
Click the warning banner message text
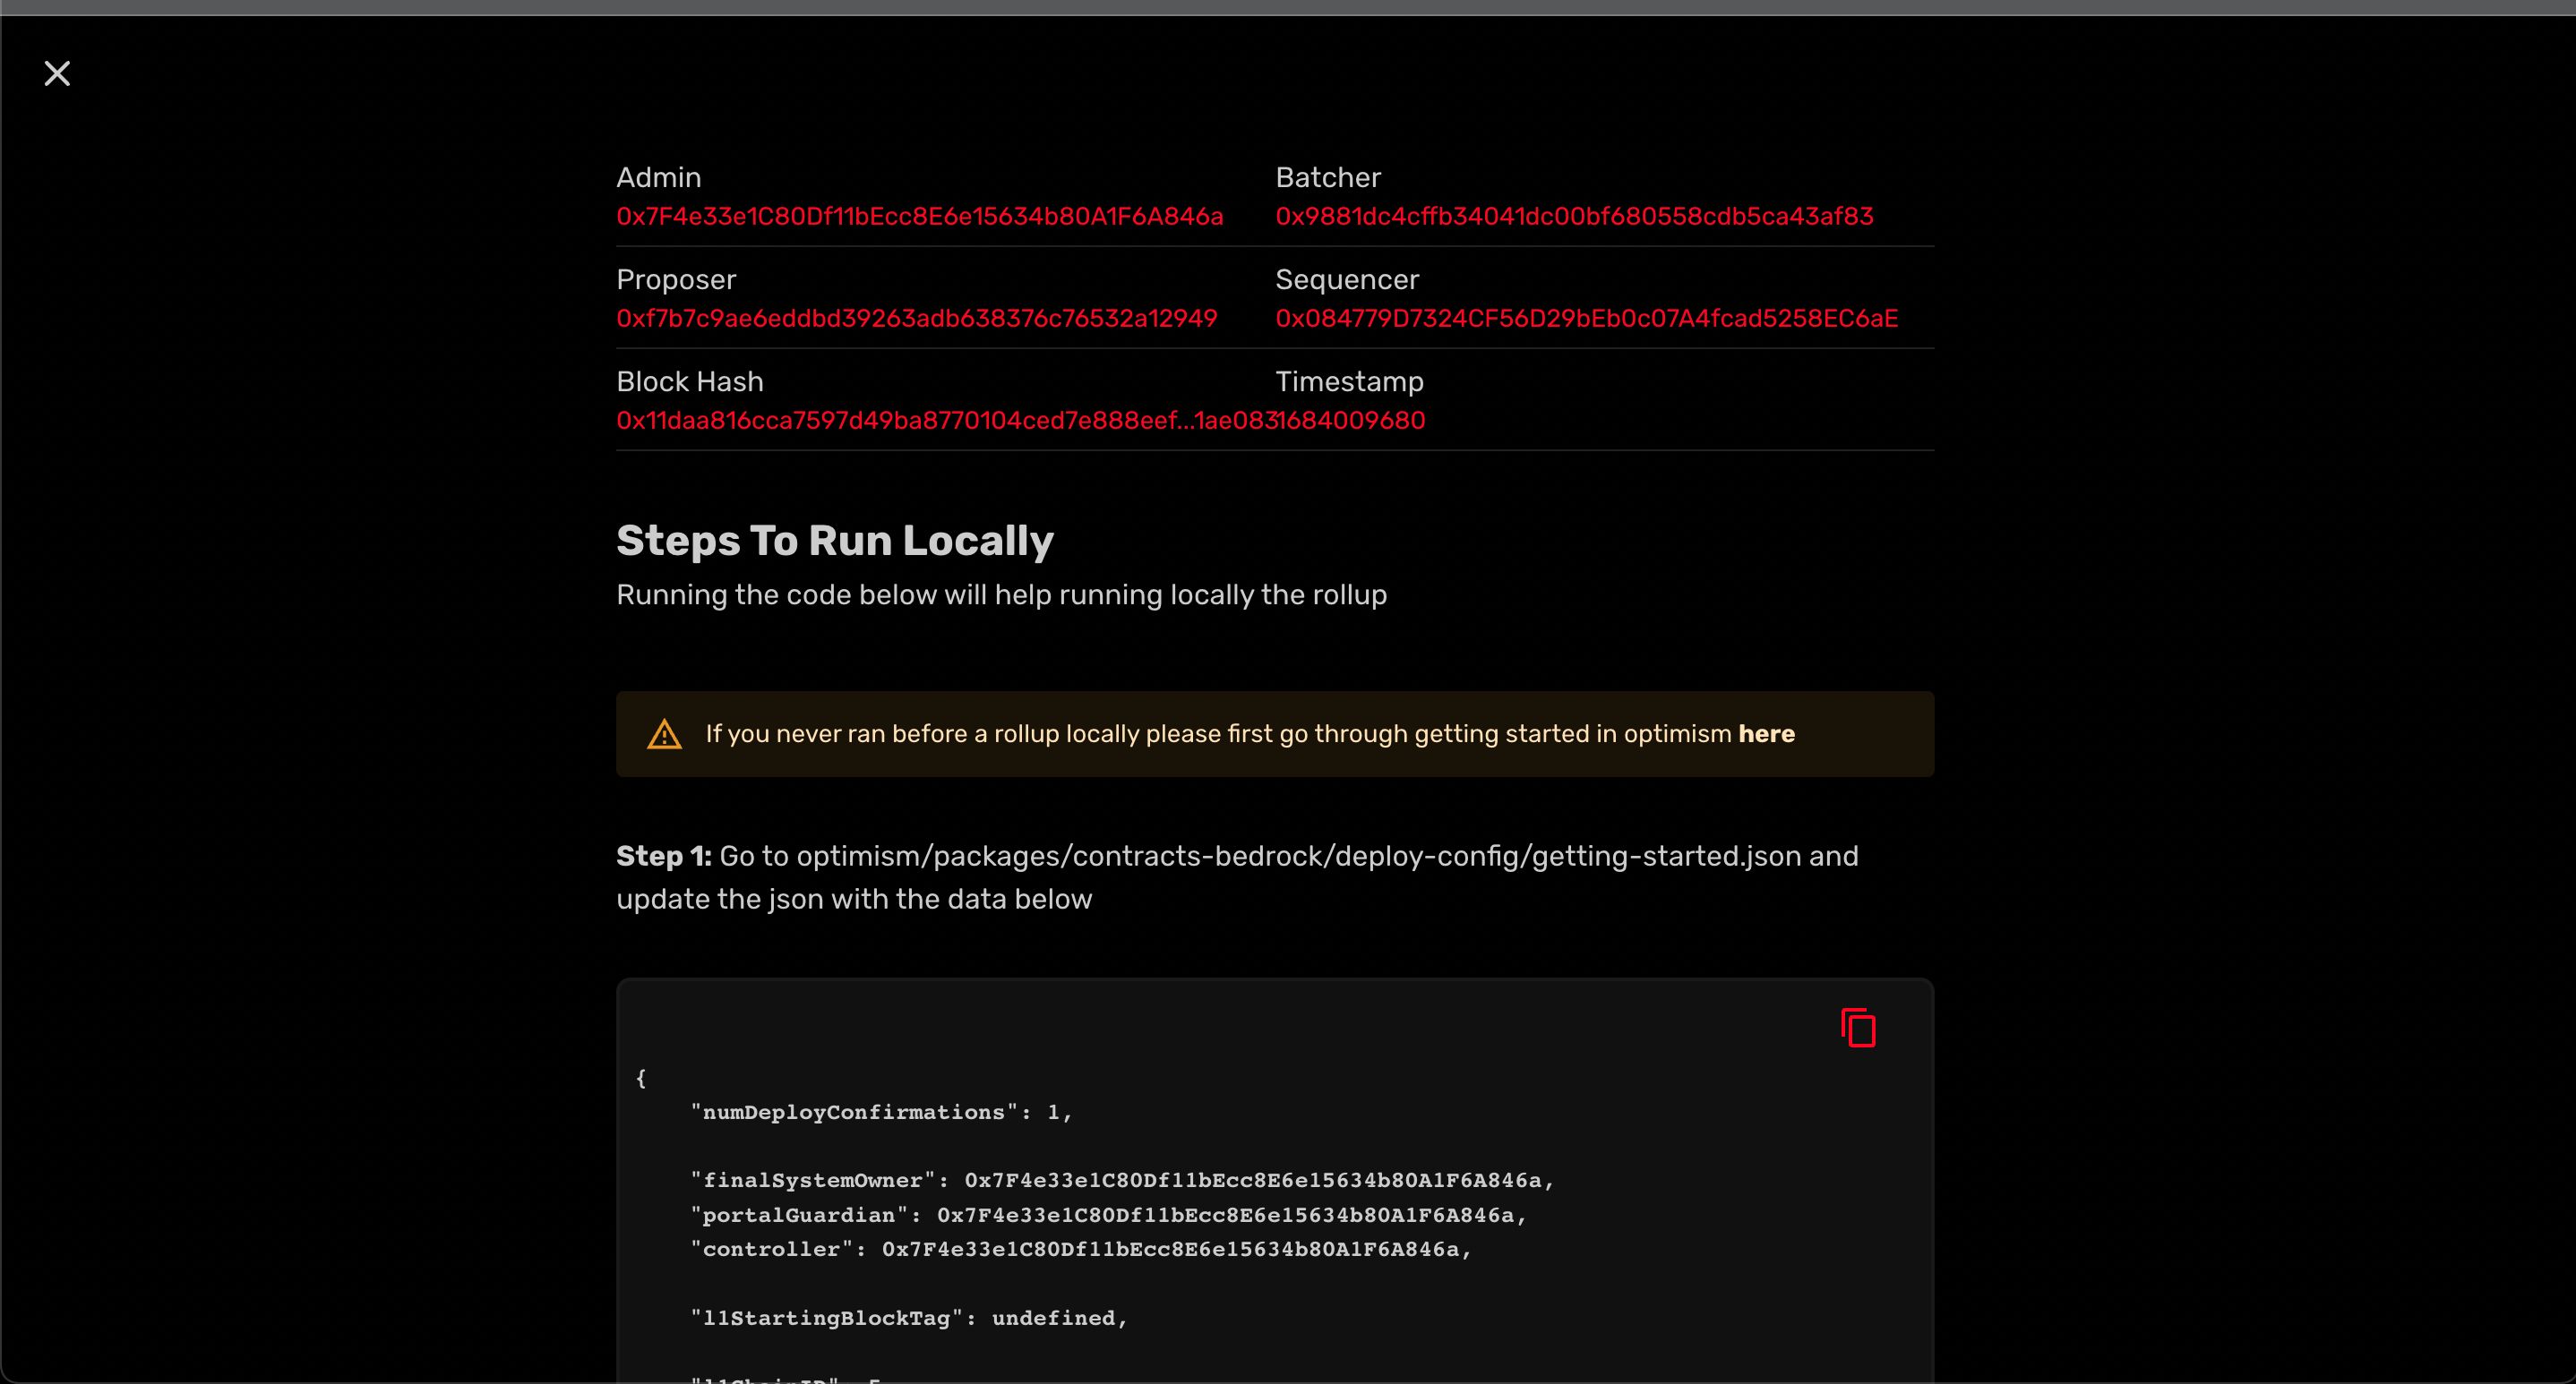tap(1250, 734)
